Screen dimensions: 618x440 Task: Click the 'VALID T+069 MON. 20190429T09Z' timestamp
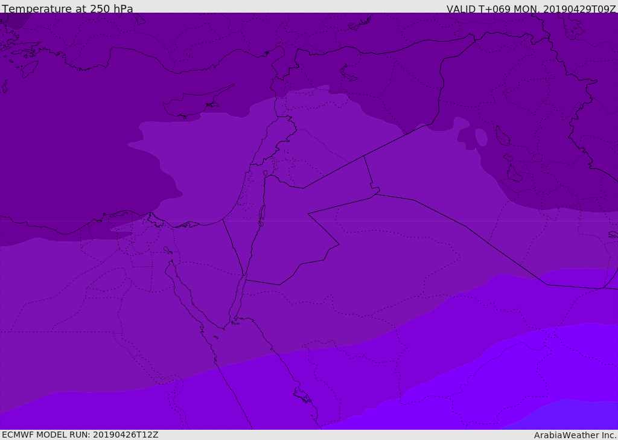(x=531, y=8)
